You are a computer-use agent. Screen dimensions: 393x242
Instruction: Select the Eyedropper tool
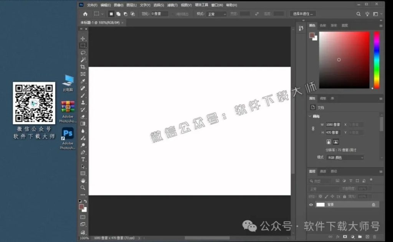(83, 82)
